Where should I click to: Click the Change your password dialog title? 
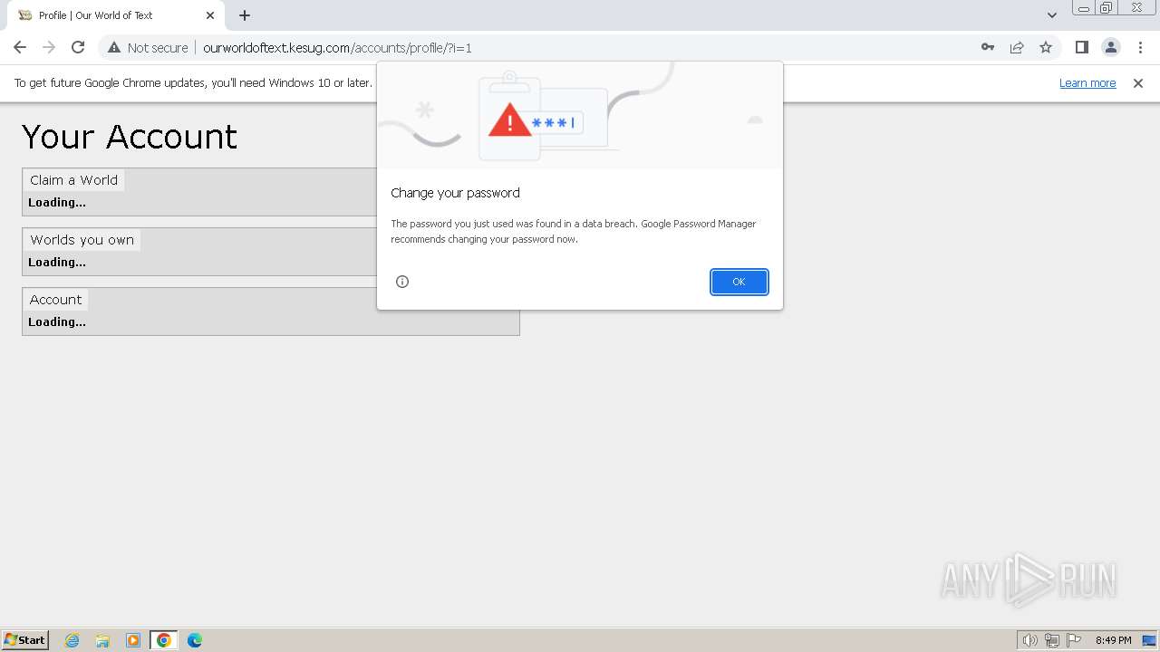click(455, 193)
